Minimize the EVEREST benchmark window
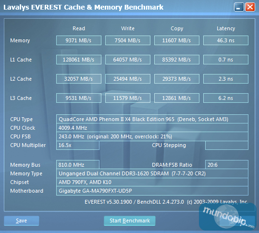The height and width of the screenshot is (233, 259). (x=239, y=7)
